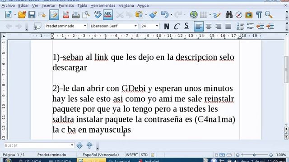Viewport: 289px width, 162px height.
Task: Toggle the bulleted list
Action: [x=250, y=26]
